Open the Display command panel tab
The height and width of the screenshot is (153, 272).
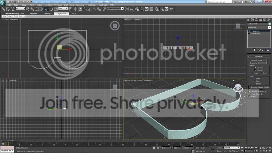(265, 20)
